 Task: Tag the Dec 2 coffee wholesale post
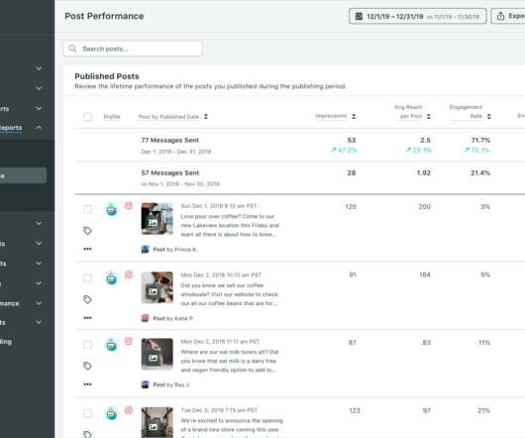pos(88,299)
